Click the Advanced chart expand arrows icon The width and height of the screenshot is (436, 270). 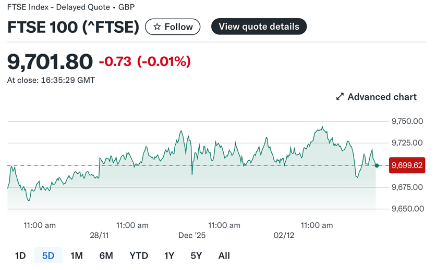pyautogui.click(x=340, y=97)
